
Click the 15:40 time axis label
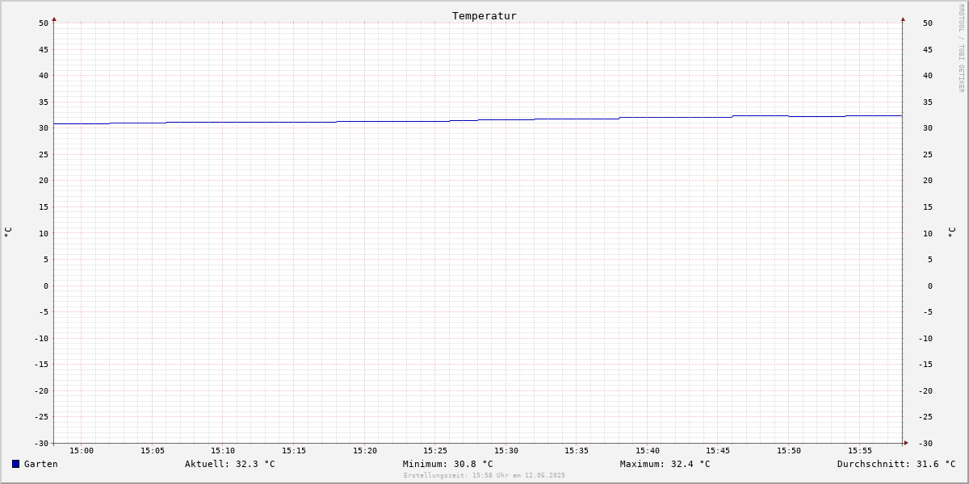coord(648,450)
